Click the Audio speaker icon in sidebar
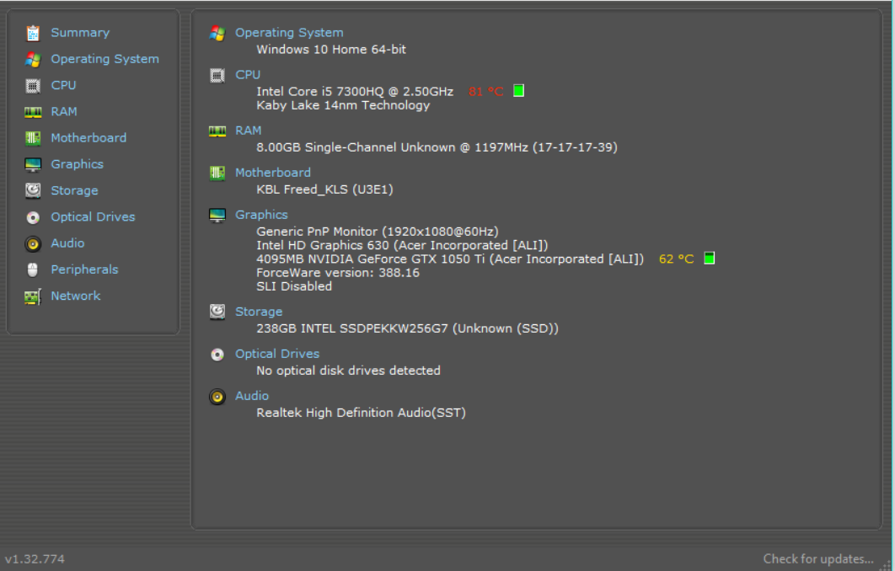Screen dimensions: 895x571 tap(33, 244)
